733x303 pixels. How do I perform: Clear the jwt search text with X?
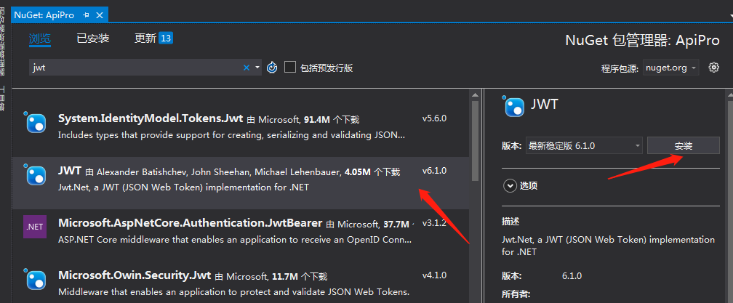tap(246, 68)
